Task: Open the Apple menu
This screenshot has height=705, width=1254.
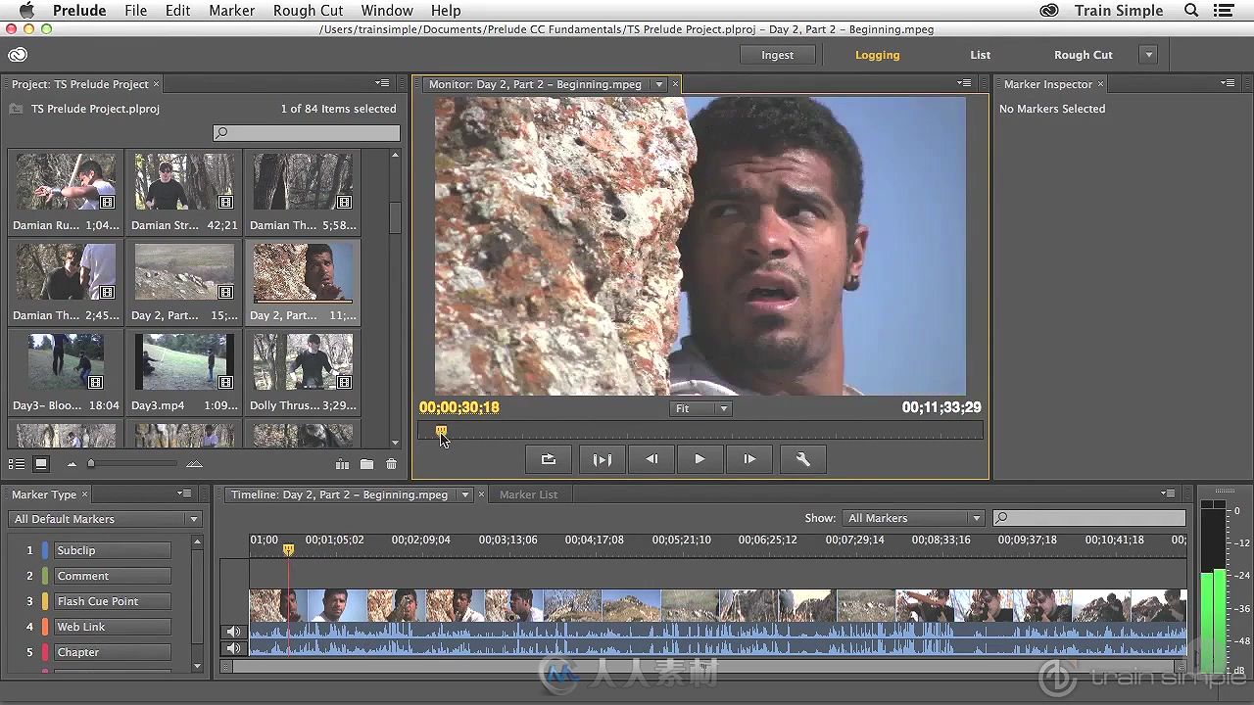Action: 26,11
